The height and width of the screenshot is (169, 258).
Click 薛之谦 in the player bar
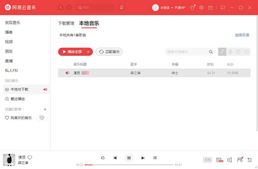[23, 163]
